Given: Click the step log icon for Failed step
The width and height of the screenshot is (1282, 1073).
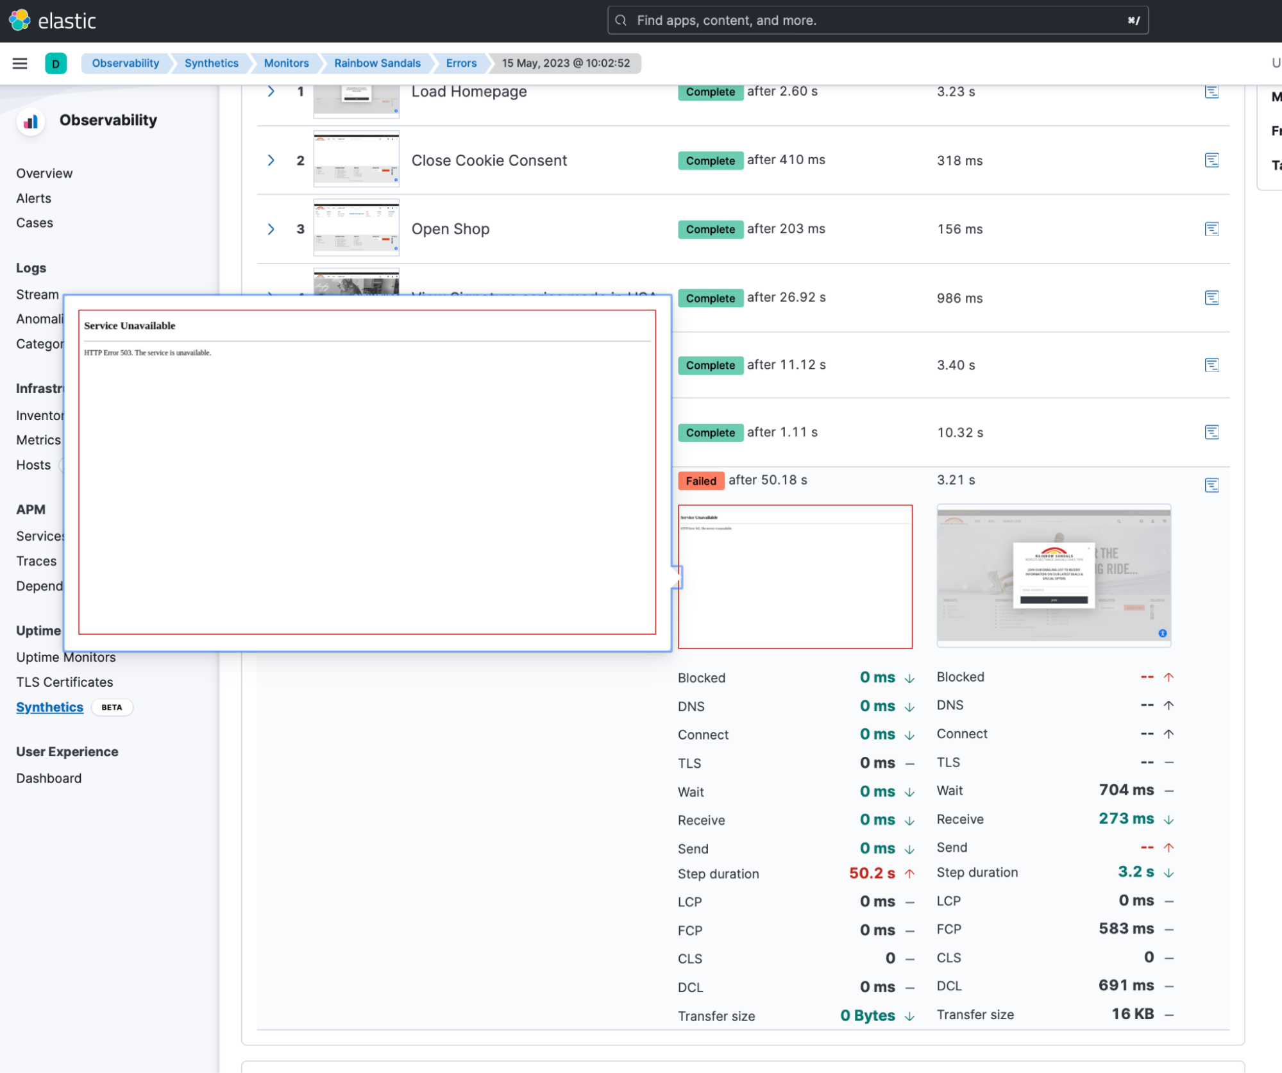Looking at the screenshot, I should [x=1213, y=484].
